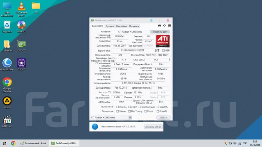Click the 128 MB memory size value
262x147 pixels.
pyautogui.click(x=123, y=78)
